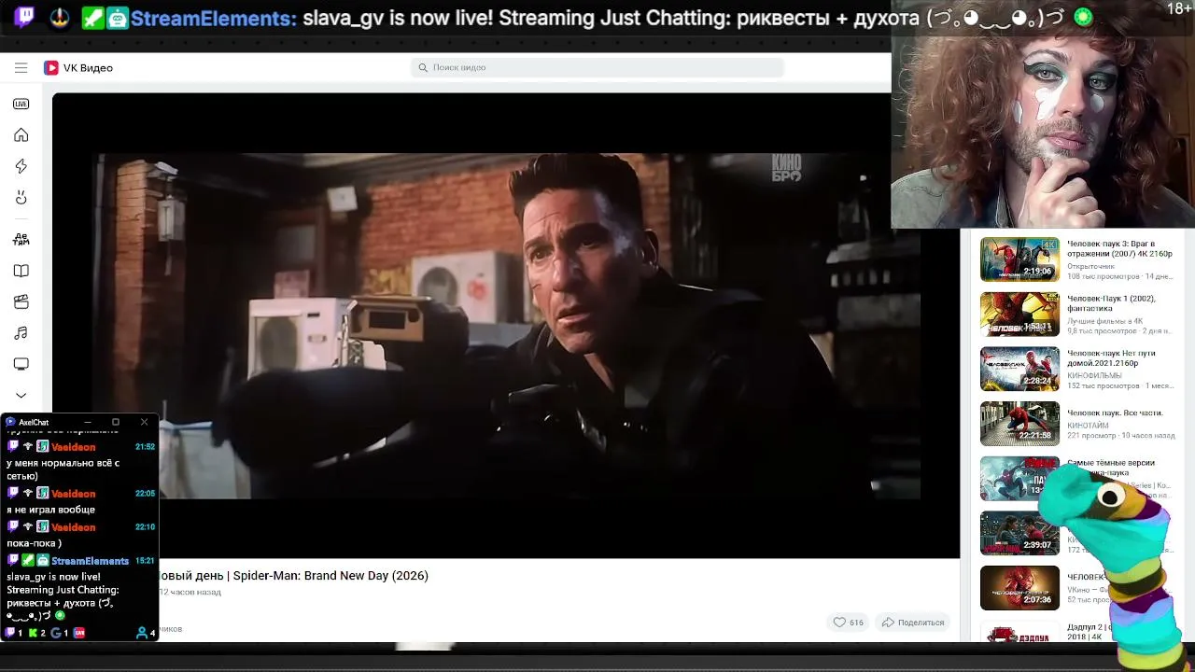1195x672 pixels.
Task: Open the clapperboard movies section
Action: coord(21,301)
